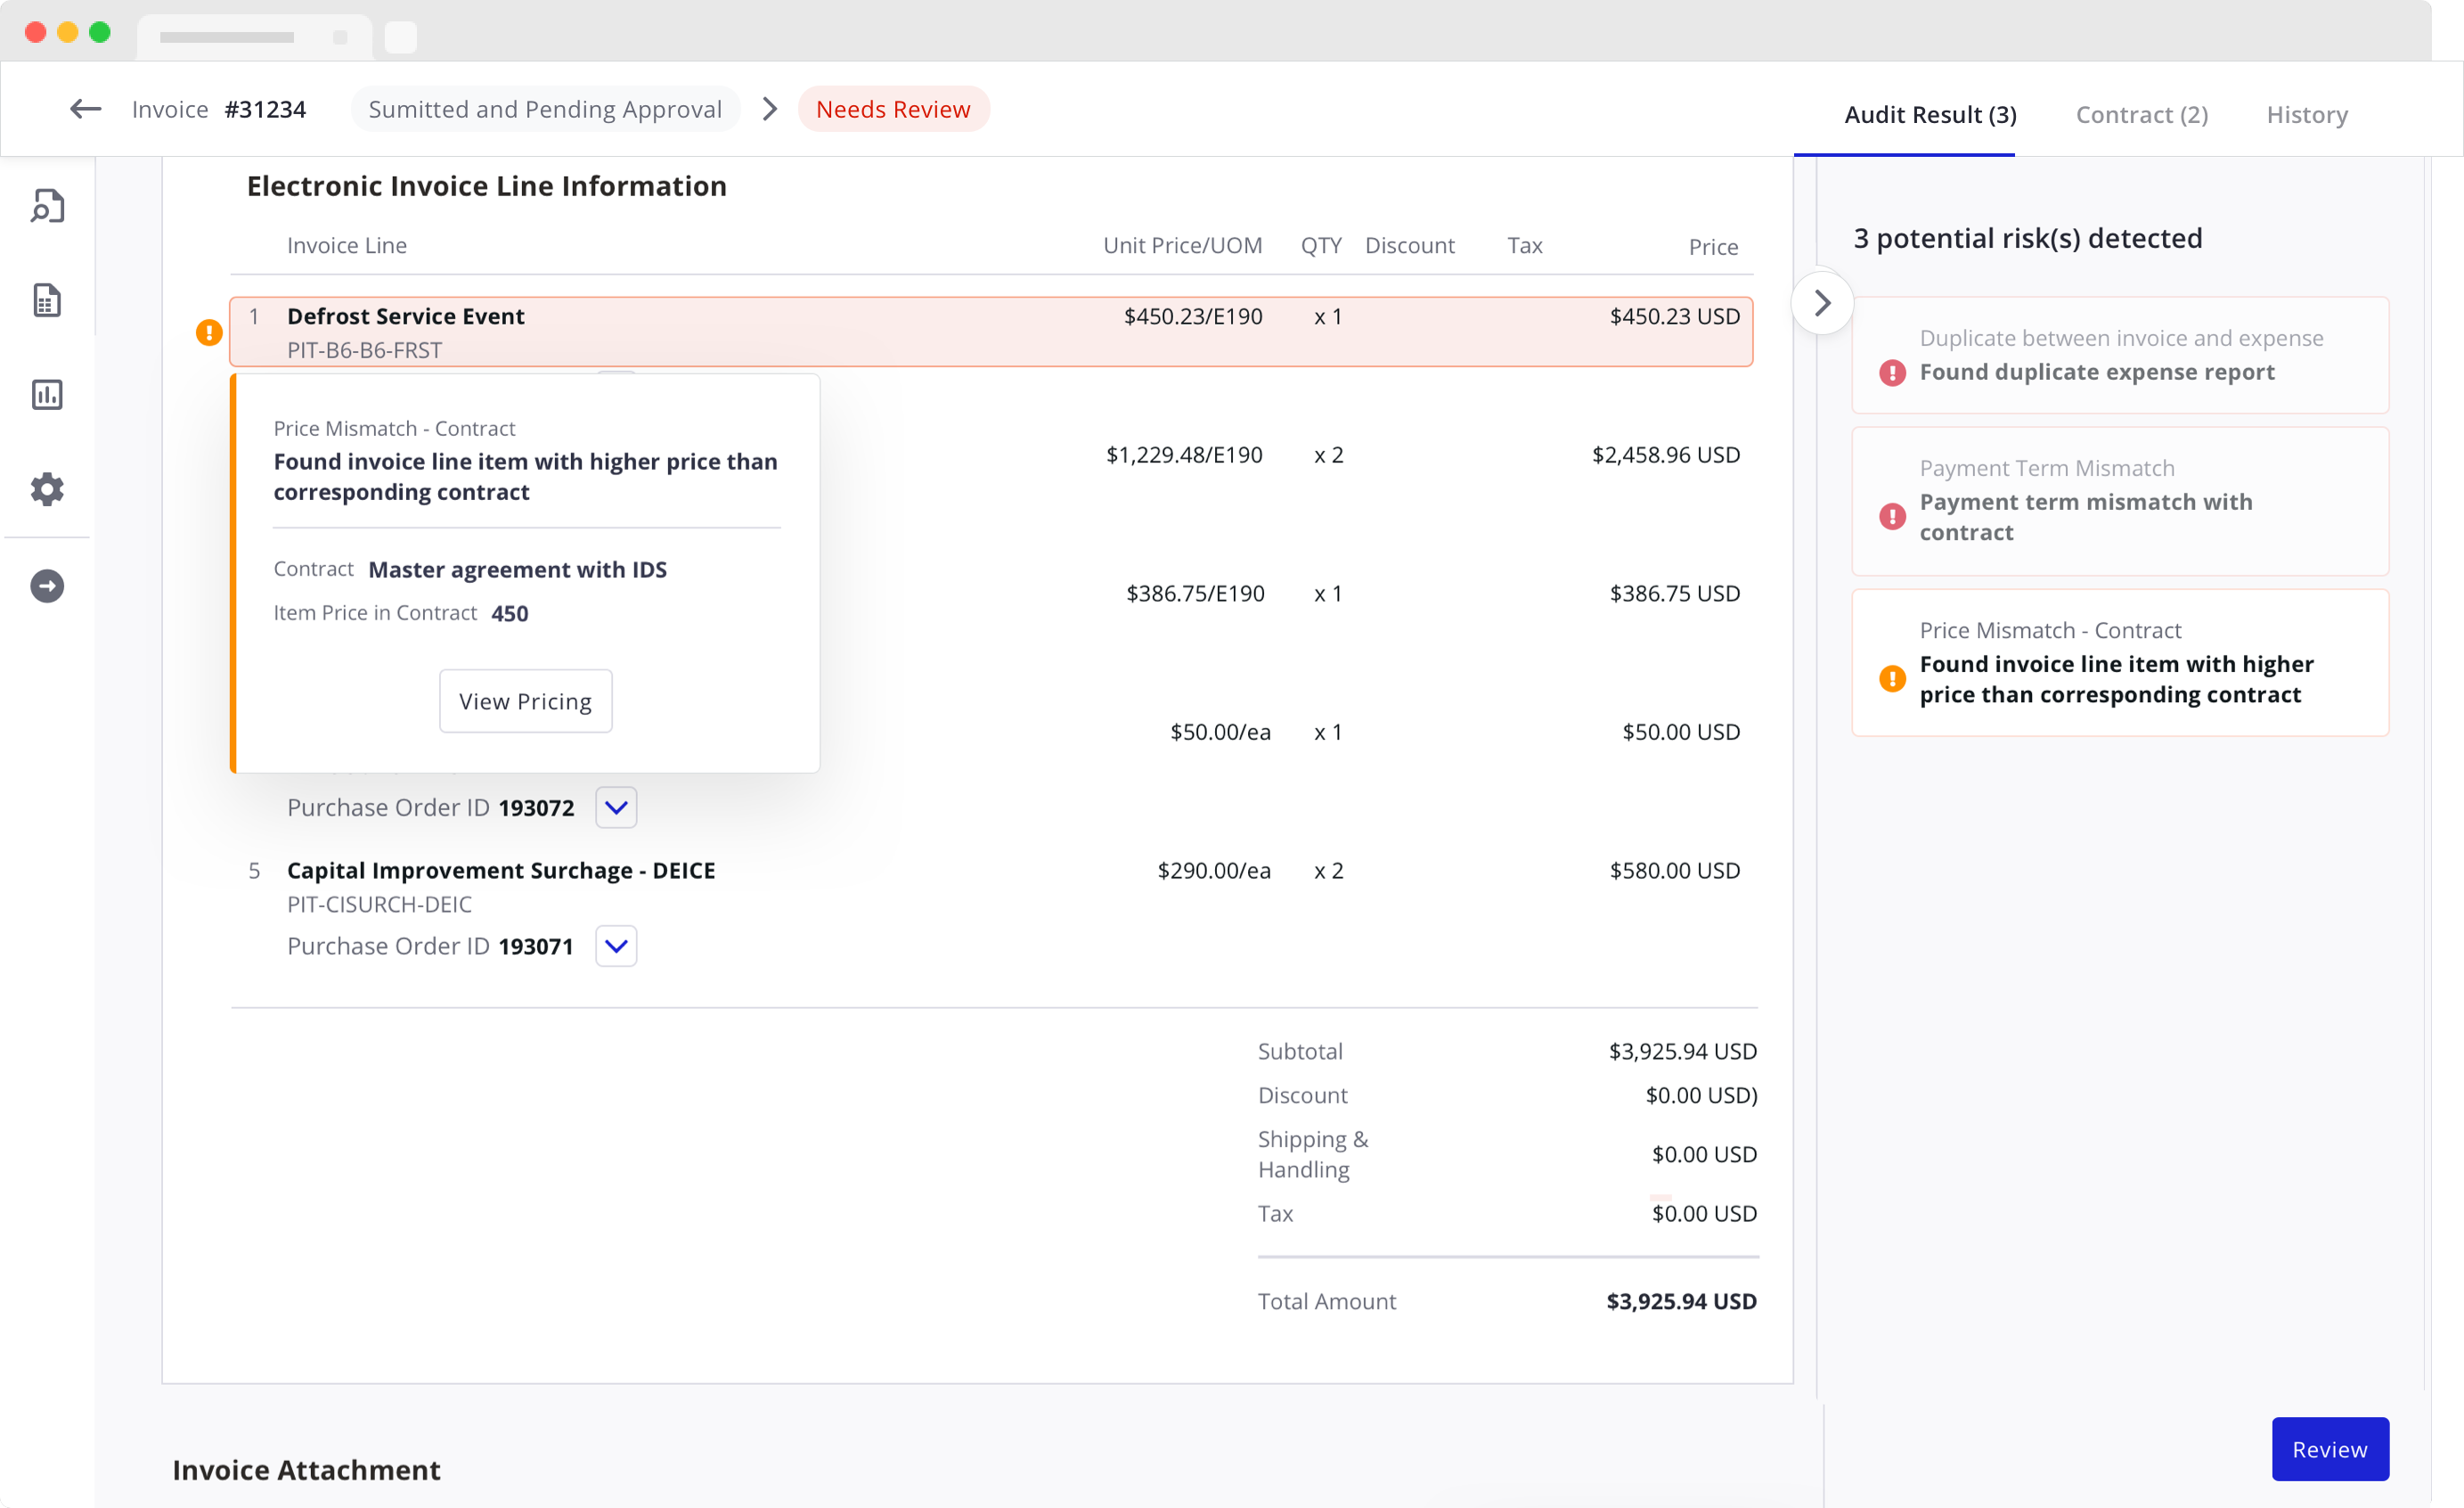Viewport: 2464px width, 1508px height.
Task: Open Price Mismatch - Contract risk card
Action: pos(2120,662)
